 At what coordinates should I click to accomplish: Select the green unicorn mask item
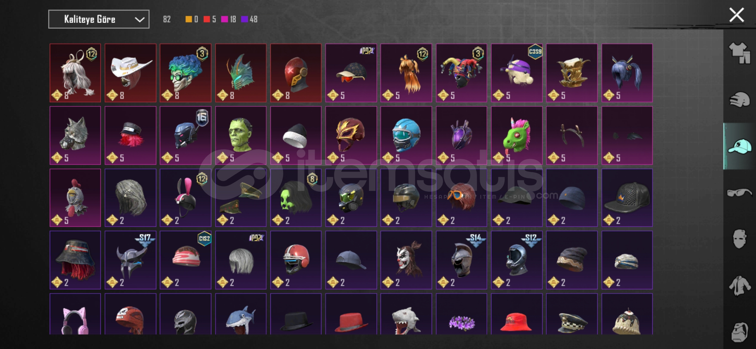(x=517, y=135)
